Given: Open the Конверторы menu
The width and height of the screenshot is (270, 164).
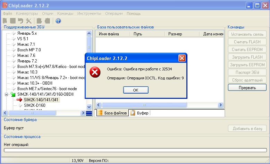Looking at the screenshot, I should pos(27,14).
